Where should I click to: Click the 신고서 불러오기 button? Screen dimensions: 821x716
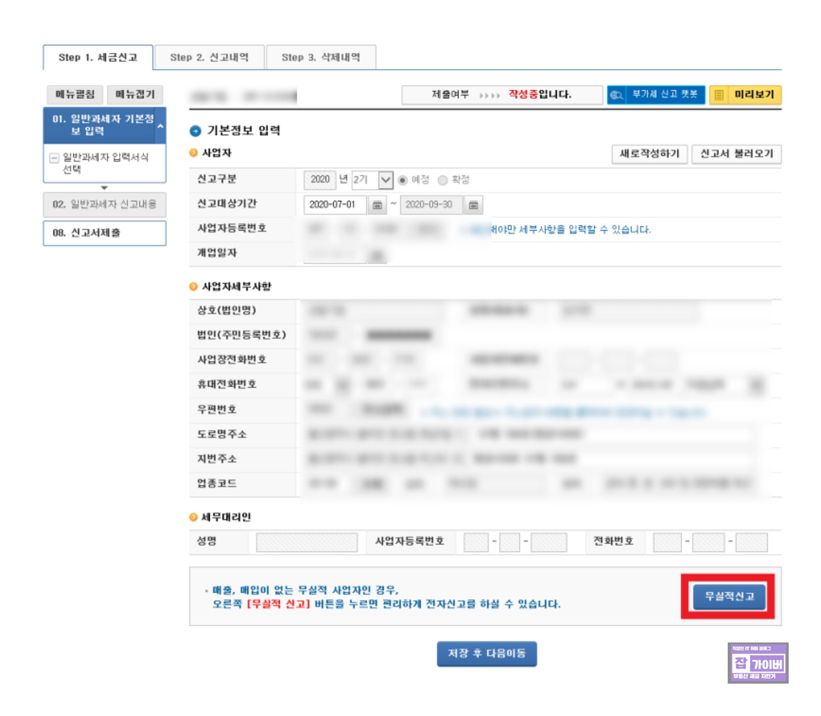coord(736,154)
